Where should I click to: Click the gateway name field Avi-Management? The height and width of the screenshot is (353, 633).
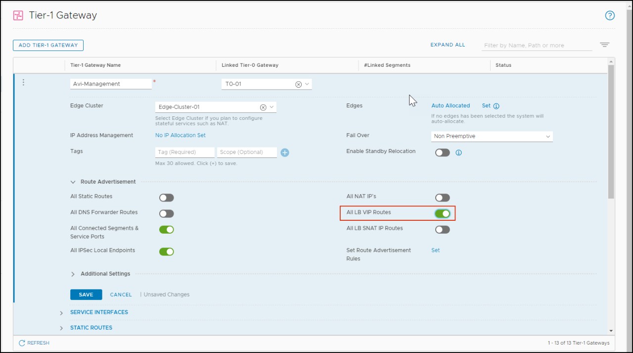(111, 84)
